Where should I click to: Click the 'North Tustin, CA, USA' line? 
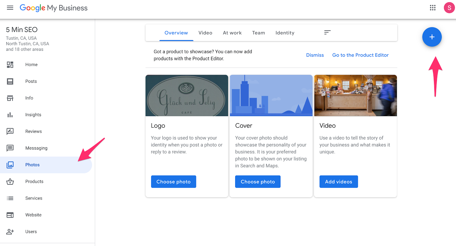tap(27, 44)
